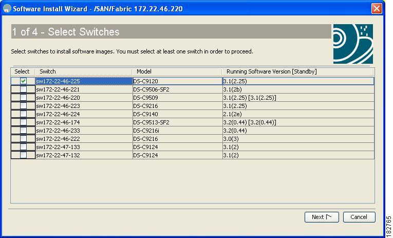Screen dimensions: 393x238
Task: Select switch sw172-22-46-233 checkbox
Action: point(23,131)
